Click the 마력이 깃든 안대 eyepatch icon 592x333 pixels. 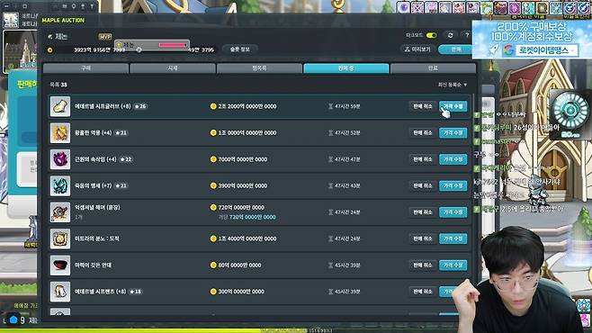click(x=60, y=265)
